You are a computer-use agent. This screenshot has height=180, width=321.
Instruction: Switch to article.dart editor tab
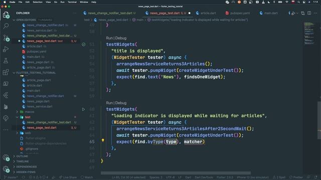point(206,13)
